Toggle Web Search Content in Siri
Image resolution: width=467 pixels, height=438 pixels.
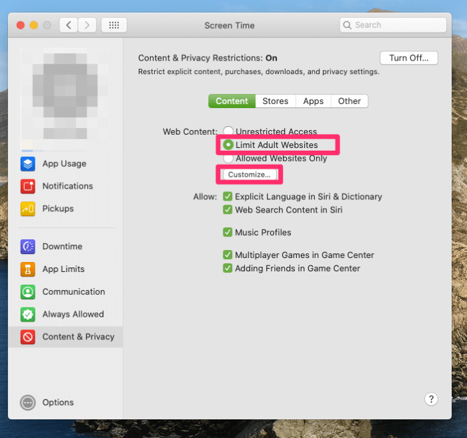click(227, 210)
